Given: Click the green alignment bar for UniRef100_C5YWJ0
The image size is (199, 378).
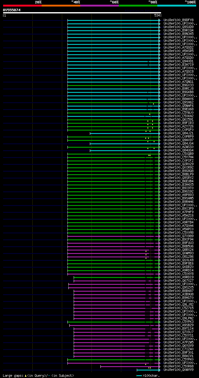Looking at the screenshot, I should [x=113, y=113].
